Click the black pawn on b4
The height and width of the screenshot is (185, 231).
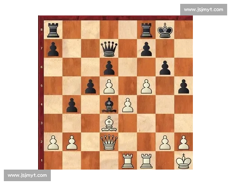[72, 105]
